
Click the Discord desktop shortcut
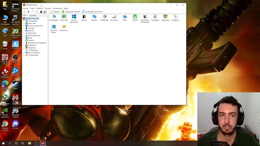[15, 125]
